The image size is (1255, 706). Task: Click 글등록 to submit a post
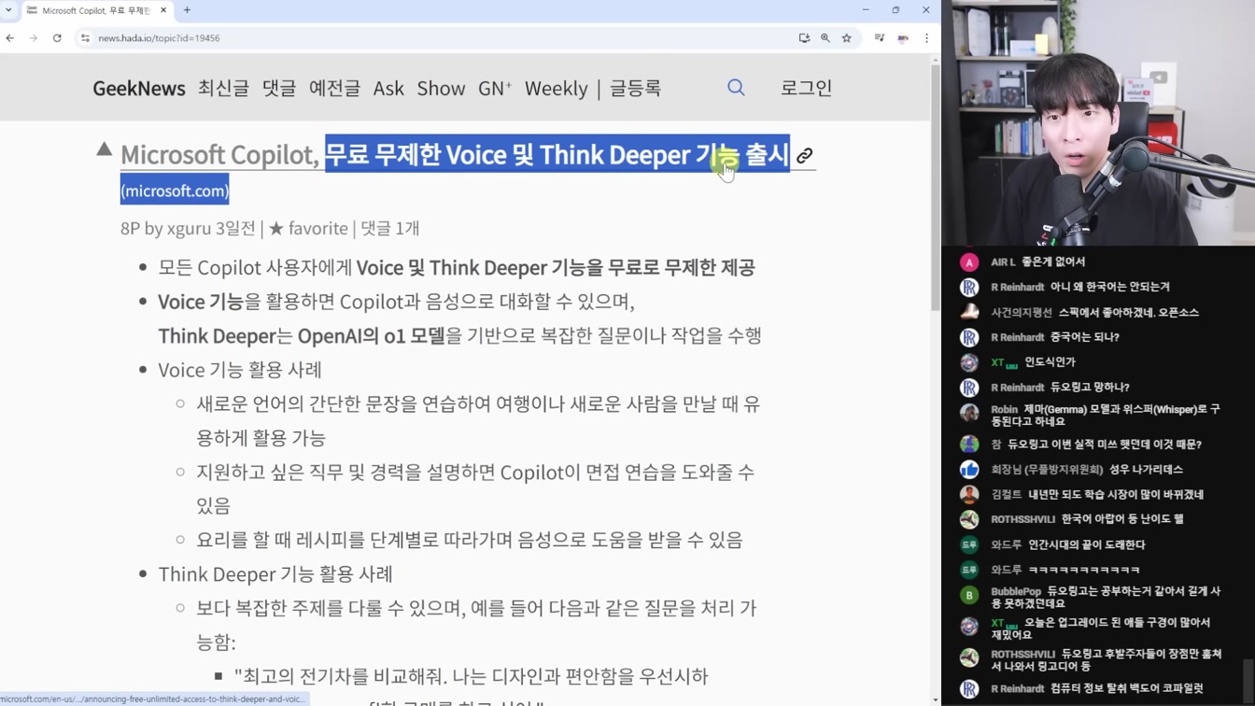635,88
